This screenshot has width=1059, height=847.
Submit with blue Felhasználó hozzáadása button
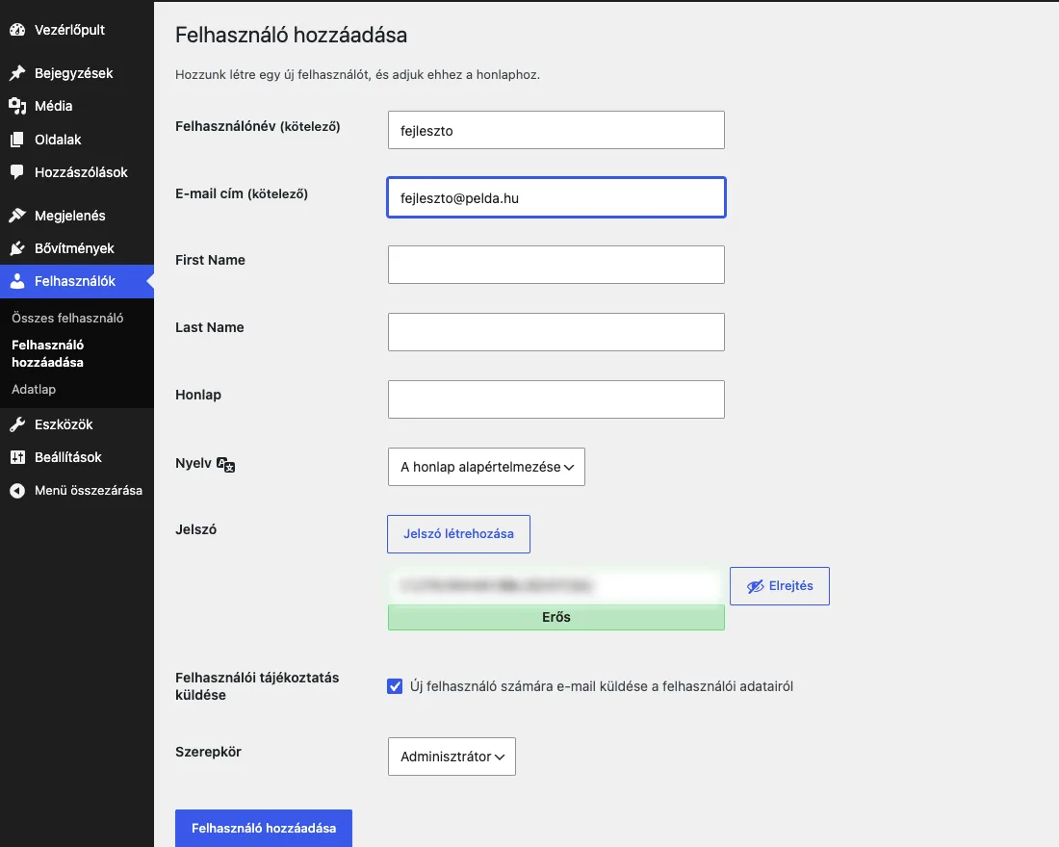click(x=264, y=828)
